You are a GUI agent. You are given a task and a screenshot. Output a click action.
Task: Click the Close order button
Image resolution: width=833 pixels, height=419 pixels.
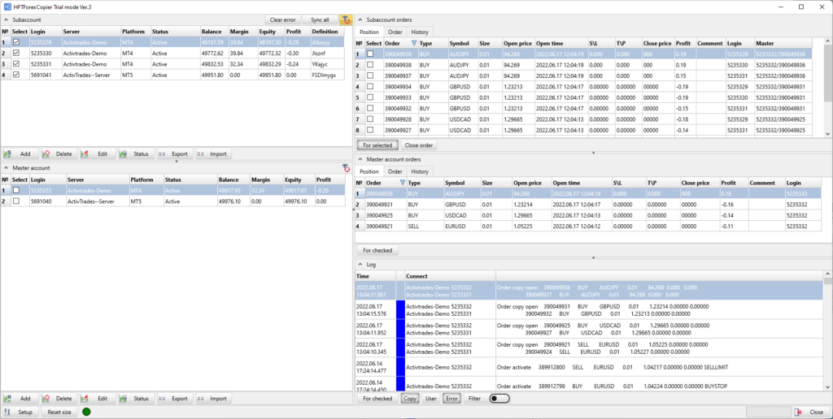tap(419, 145)
